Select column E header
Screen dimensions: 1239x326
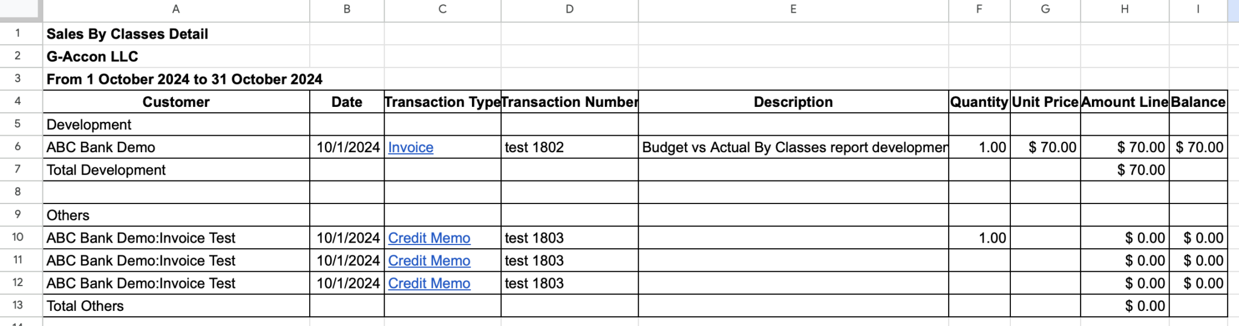coord(793,9)
